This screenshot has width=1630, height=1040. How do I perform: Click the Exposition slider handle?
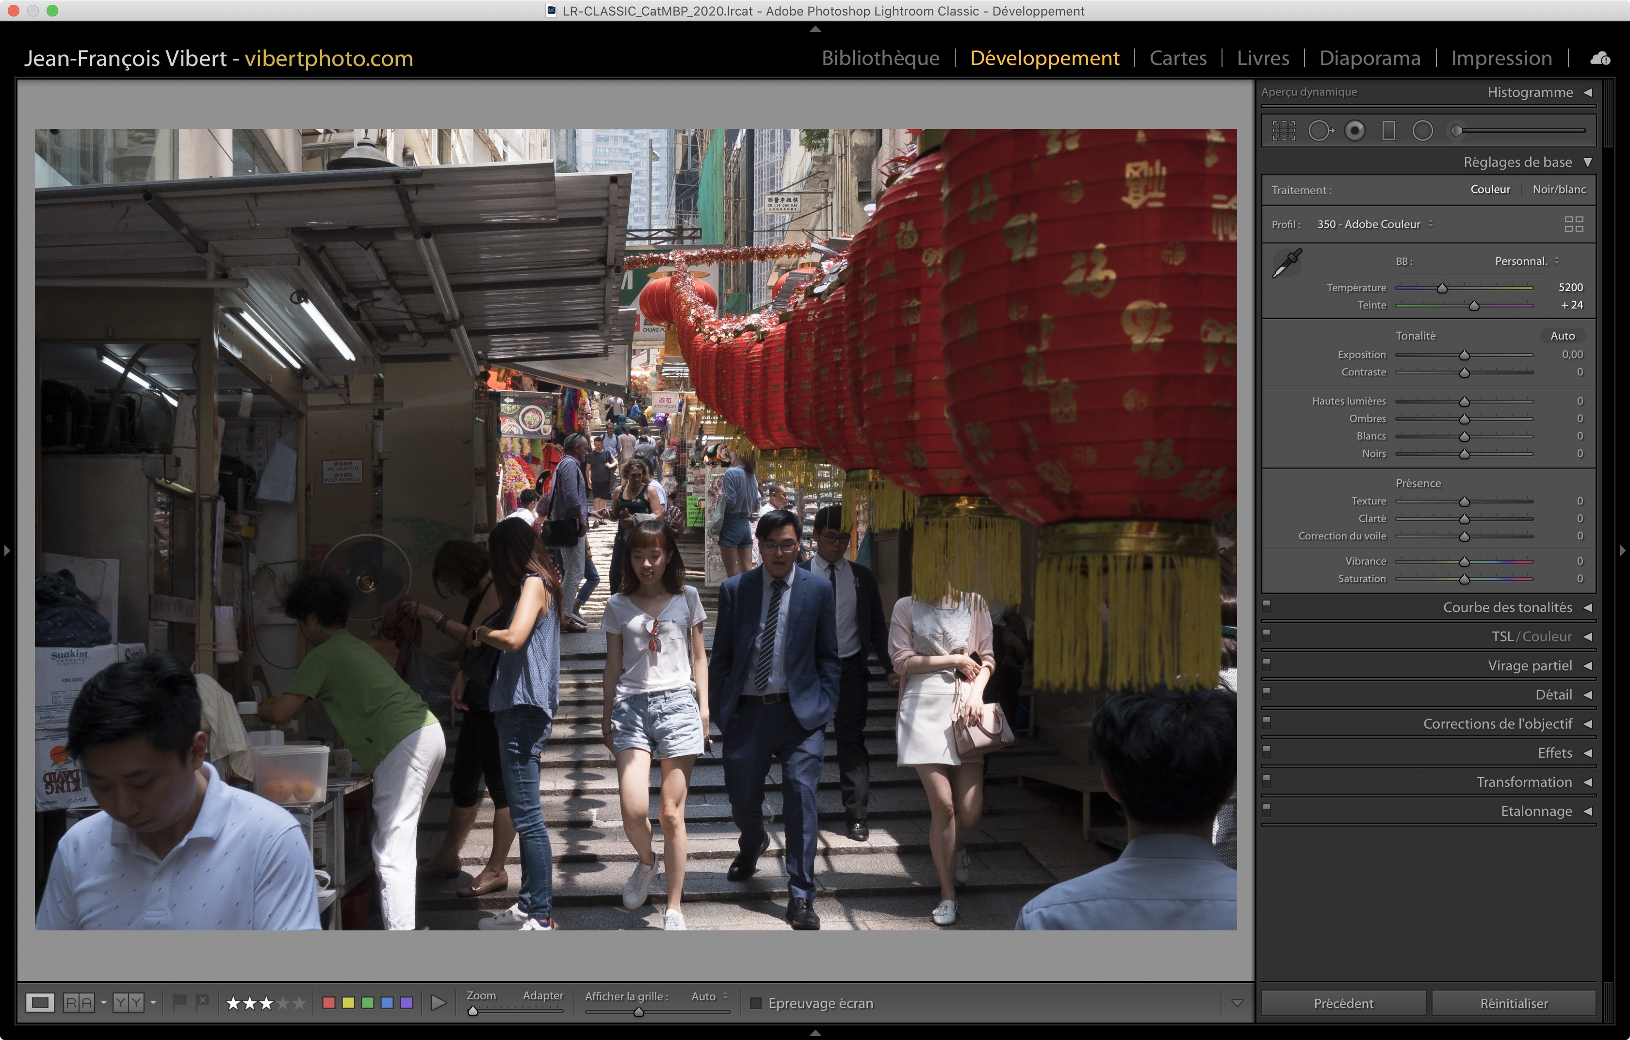(1464, 355)
